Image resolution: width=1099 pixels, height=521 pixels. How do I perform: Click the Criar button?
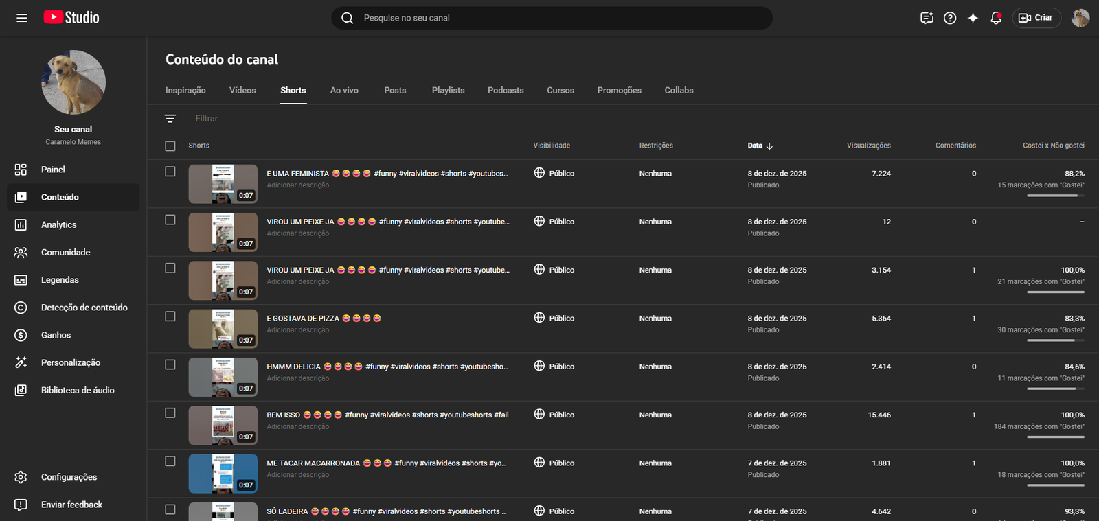(x=1036, y=18)
